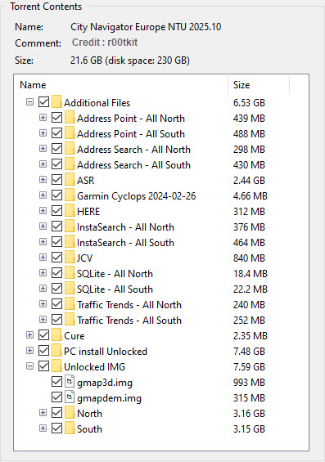Viewport: 325px width, 462px height.
Task: Select the gmap3d.img file name
Action: 105,383
